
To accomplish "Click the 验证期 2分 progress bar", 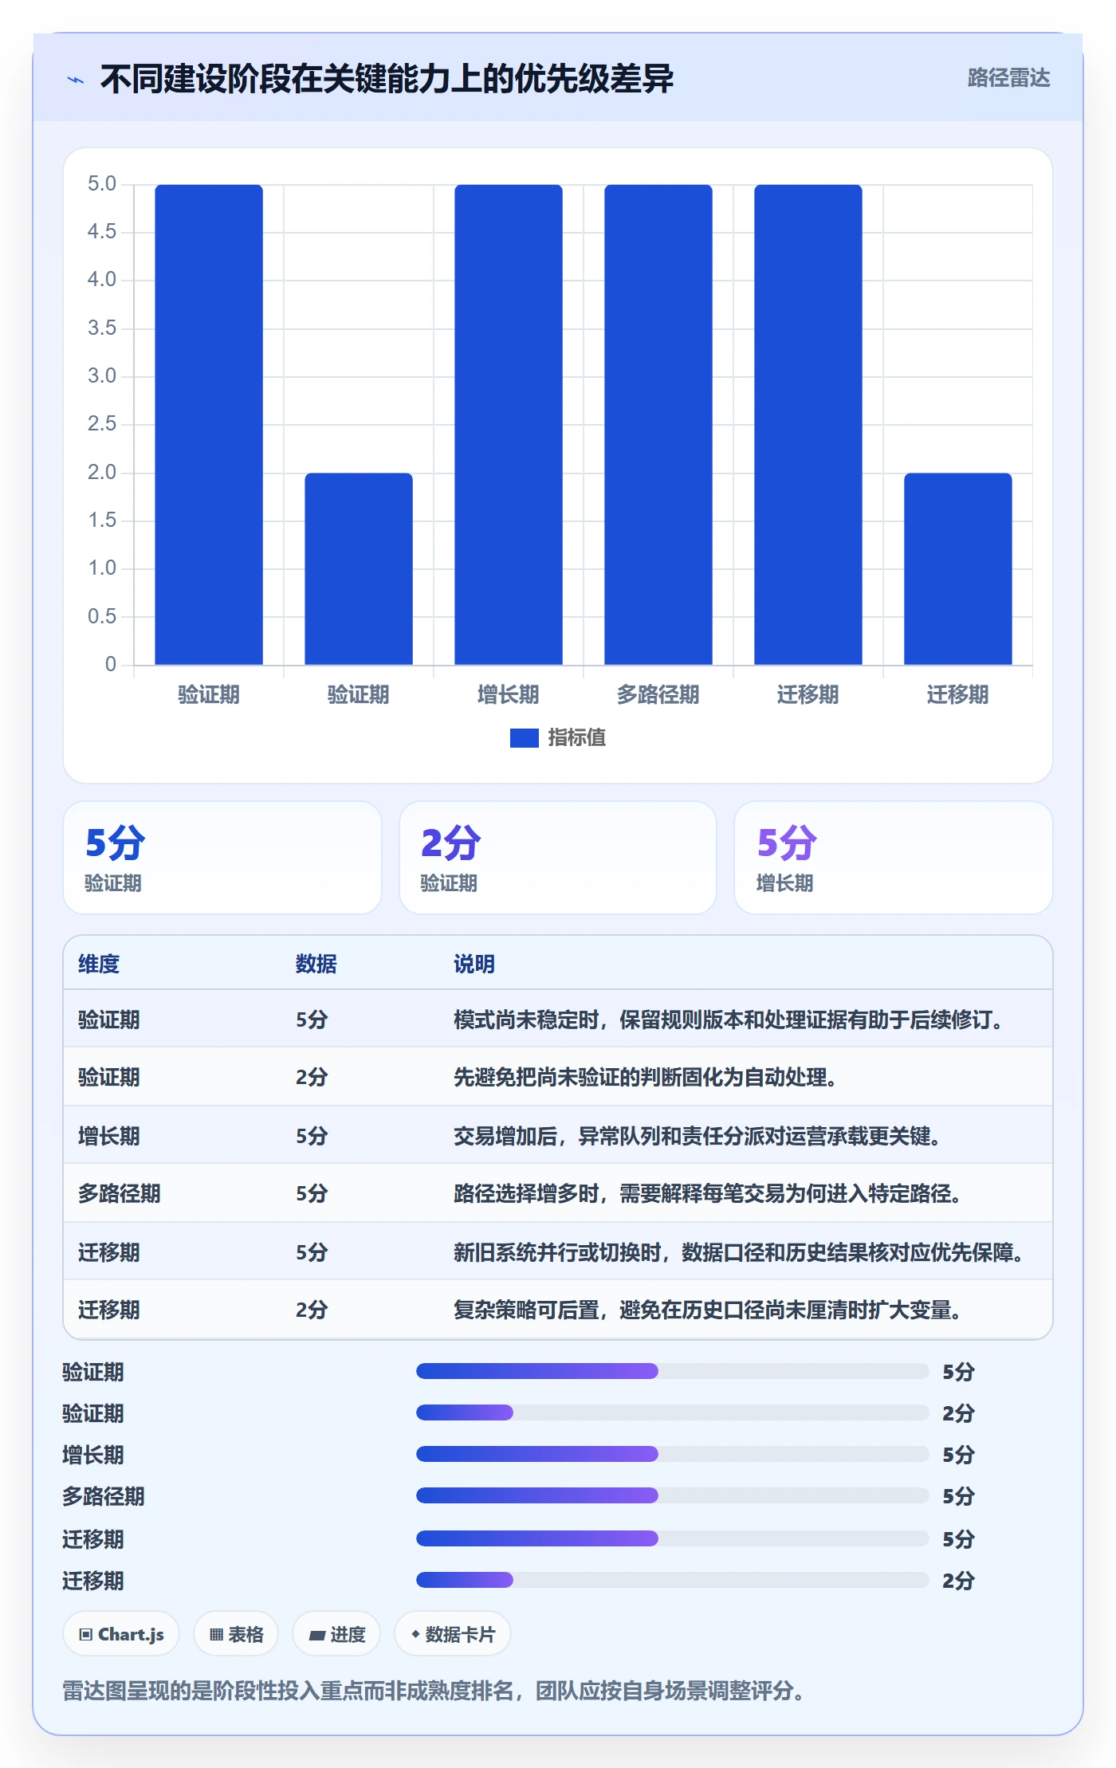I will pyautogui.click(x=672, y=1412).
